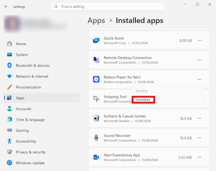Open the Home settings page

(42, 44)
